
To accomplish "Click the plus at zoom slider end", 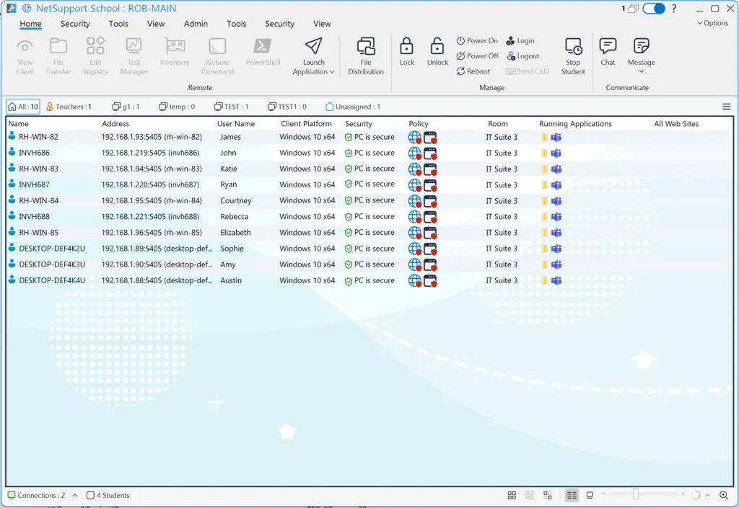I will click(x=683, y=494).
